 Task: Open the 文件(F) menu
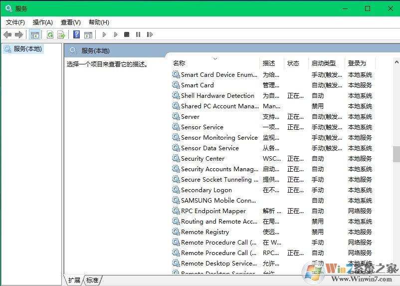tap(15, 22)
